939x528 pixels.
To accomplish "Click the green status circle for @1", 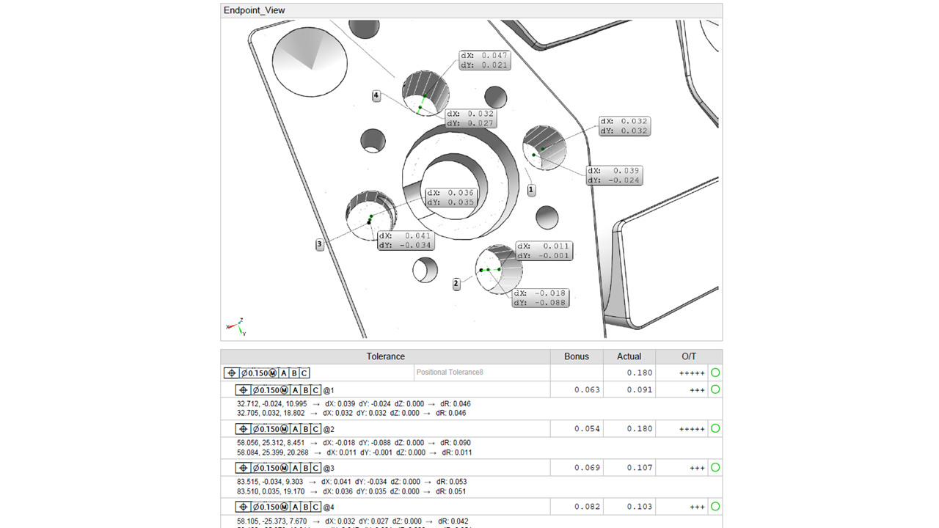I will click(x=715, y=389).
